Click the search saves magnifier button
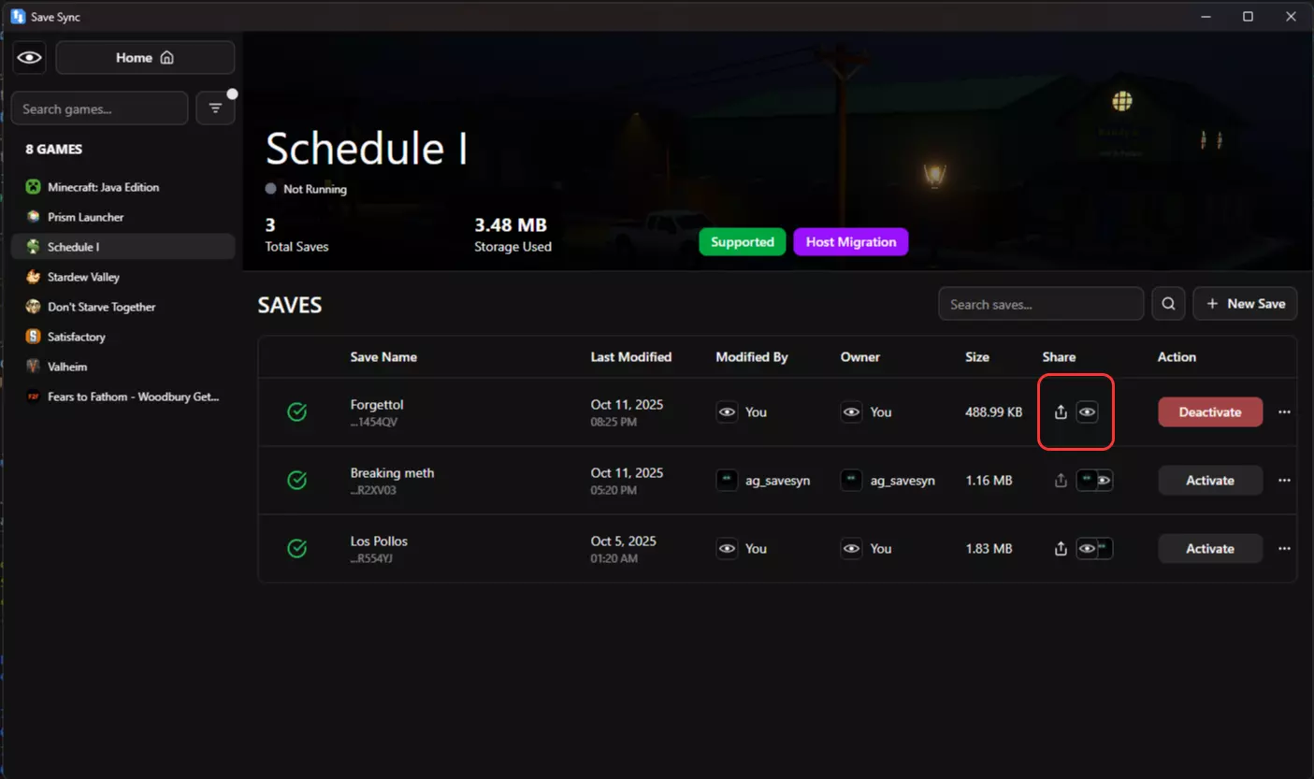The height and width of the screenshot is (779, 1314). [1168, 304]
